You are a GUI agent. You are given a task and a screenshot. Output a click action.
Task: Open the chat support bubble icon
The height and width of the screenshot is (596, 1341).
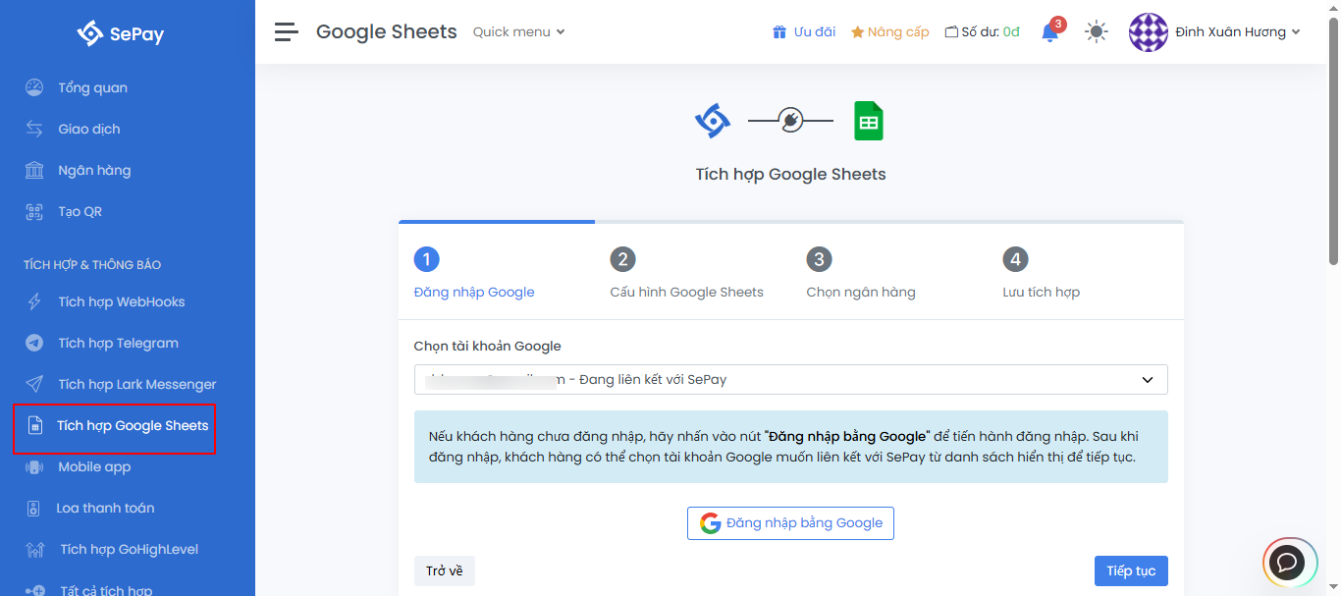coord(1288,563)
